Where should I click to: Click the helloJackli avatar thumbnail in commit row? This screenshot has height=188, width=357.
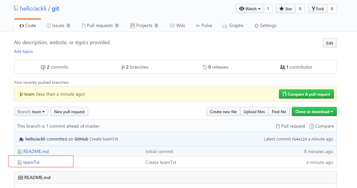click(21, 139)
